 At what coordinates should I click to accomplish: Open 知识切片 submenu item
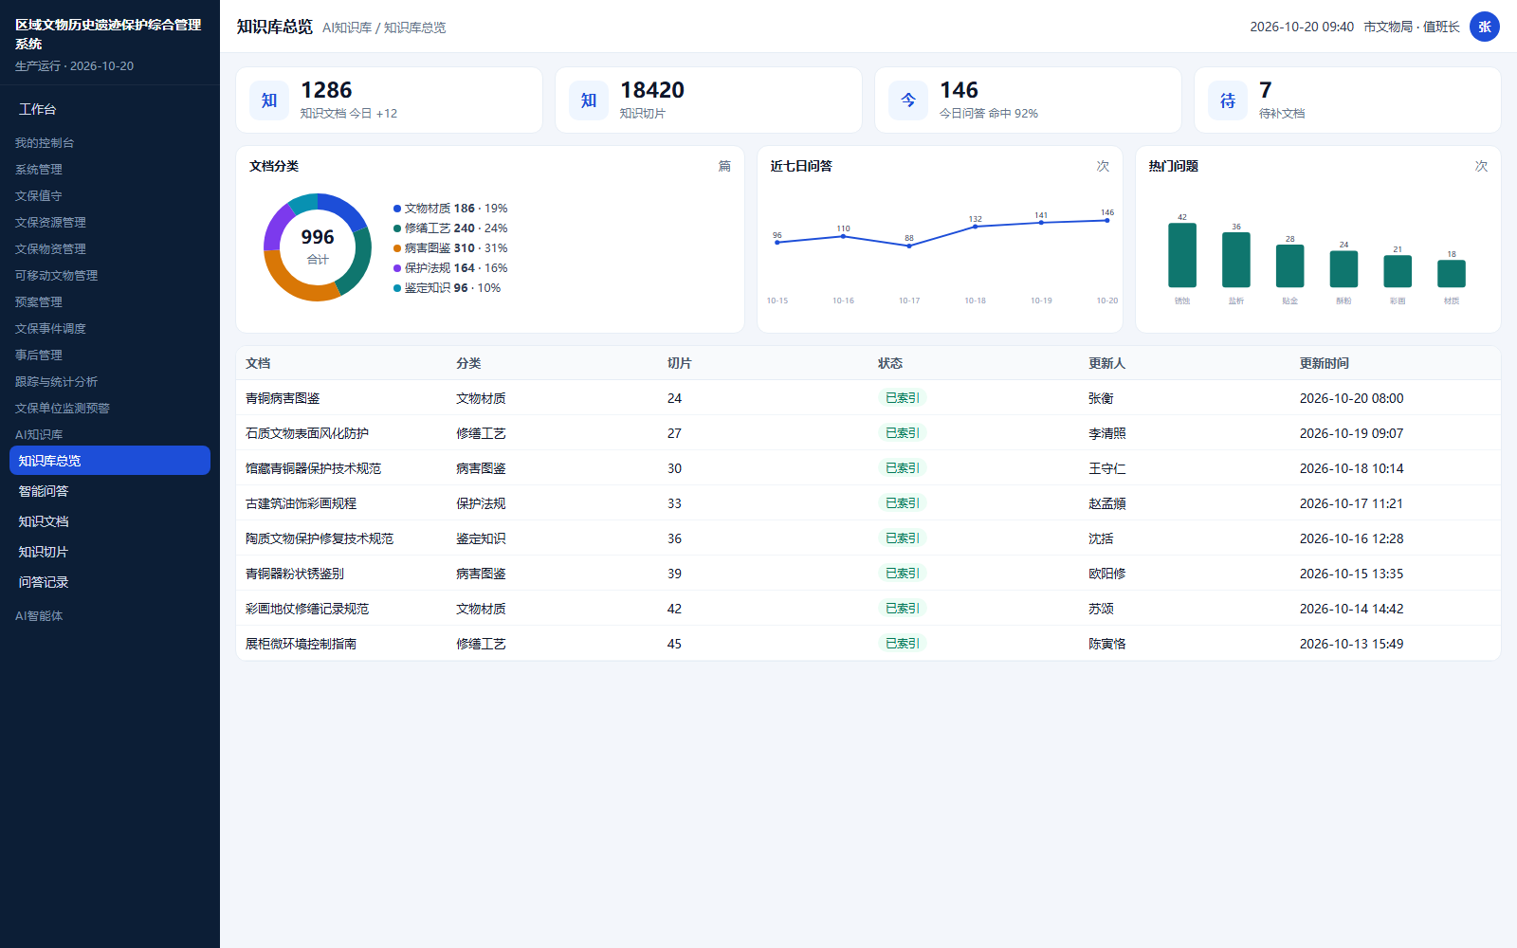[x=110, y=552]
